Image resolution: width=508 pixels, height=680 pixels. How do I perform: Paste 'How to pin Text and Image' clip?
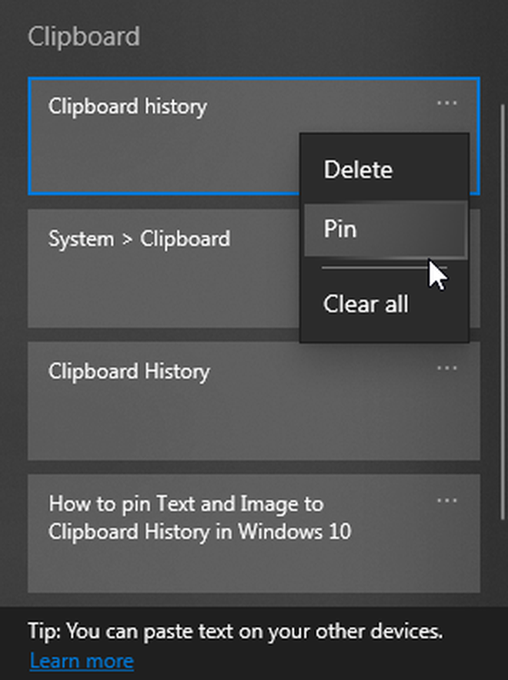[x=254, y=533]
